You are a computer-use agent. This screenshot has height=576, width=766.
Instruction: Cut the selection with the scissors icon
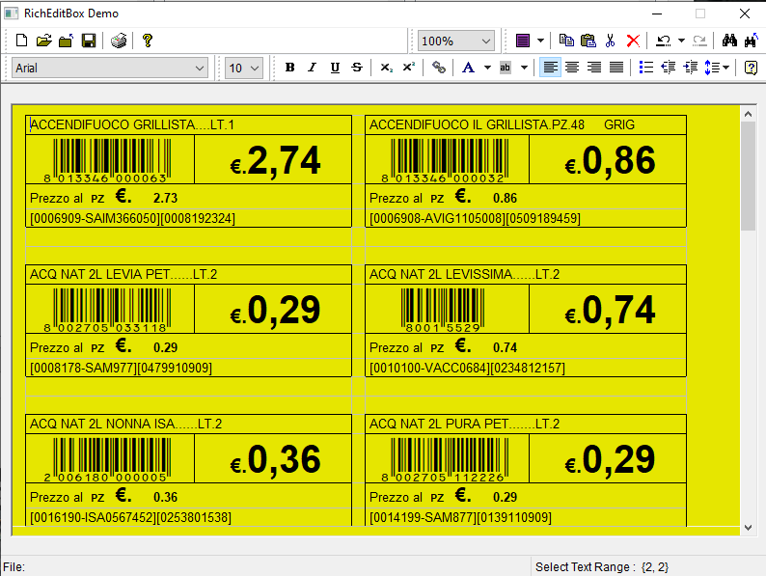pyautogui.click(x=610, y=41)
